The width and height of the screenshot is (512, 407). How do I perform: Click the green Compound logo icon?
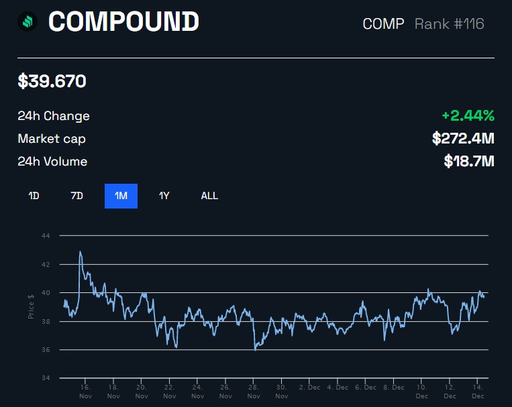coord(28,22)
